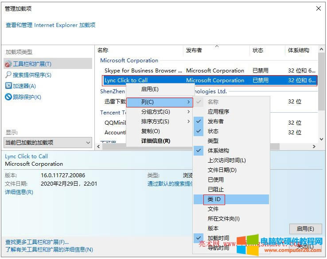Viewport: 327px width, 259px height.
Task: Uncheck the 体系结构 column option
Action: pyautogui.click(x=199, y=151)
